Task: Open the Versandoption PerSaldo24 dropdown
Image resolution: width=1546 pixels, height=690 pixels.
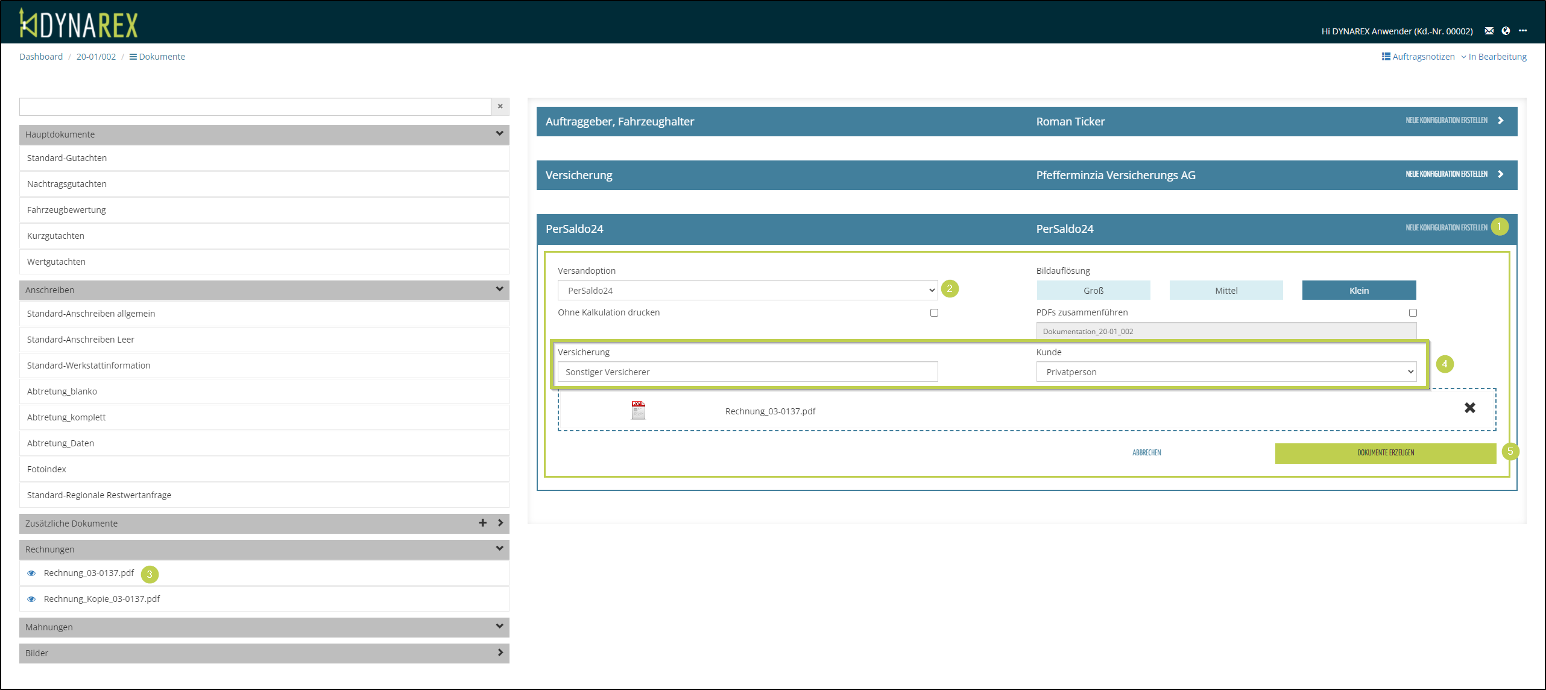Action: pyautogui.click(x=747, y=290)
